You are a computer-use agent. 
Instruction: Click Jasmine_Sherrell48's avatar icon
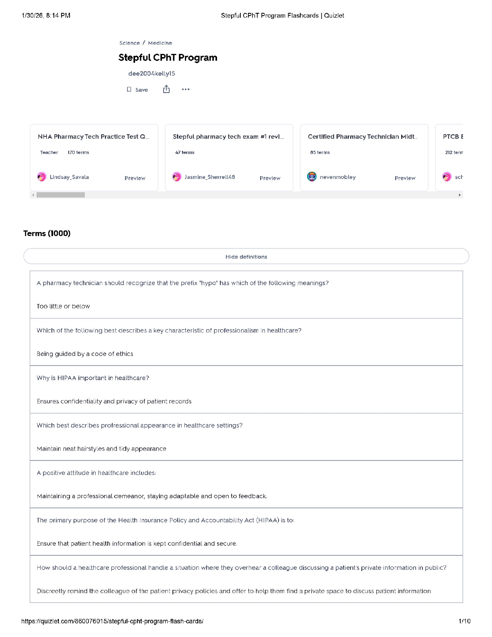[x=177, y=177]
